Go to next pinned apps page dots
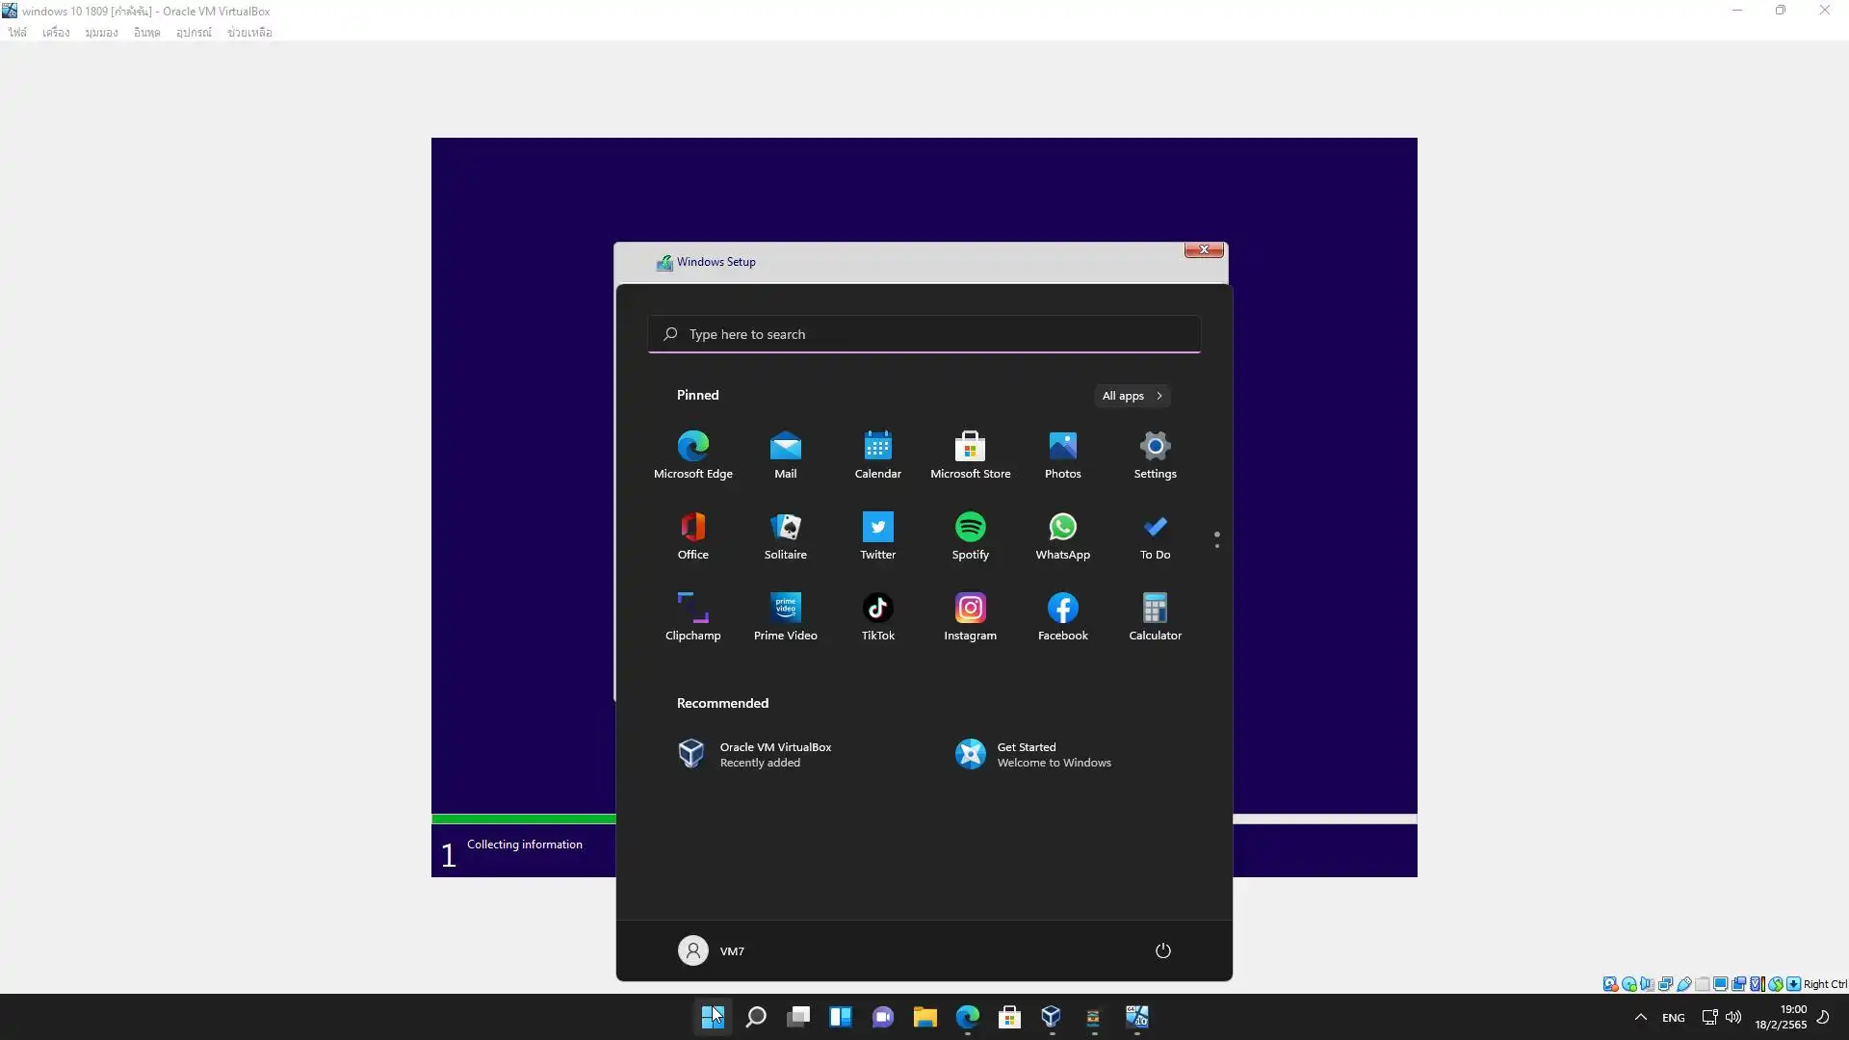Image resolution: width=1849 pixels, height=1040 pixels. click(1216, 546)
